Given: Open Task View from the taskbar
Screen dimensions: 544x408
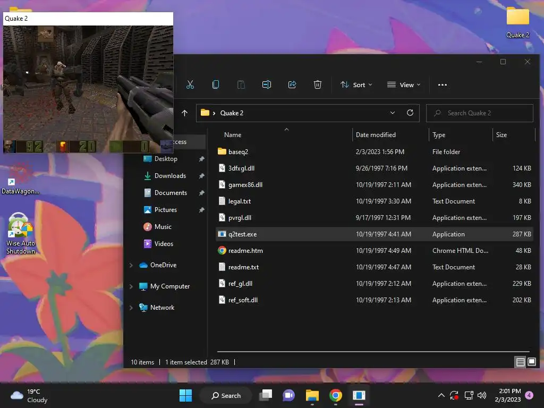Looking at the screenshot, I should tap(266, 395).
